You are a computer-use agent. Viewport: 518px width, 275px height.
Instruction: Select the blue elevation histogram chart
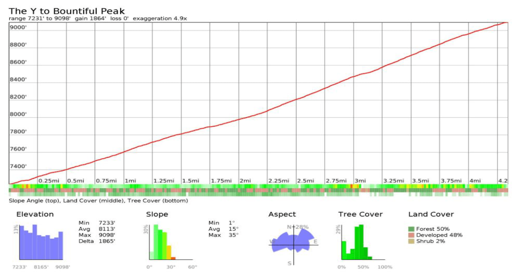pyautogui.click(x=41, y=242)
